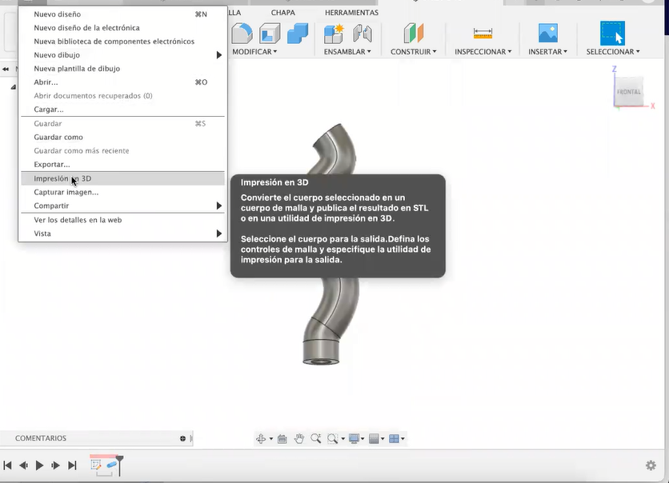
Task: Open the SELECCIONAR dropdown
Action: 613,52
